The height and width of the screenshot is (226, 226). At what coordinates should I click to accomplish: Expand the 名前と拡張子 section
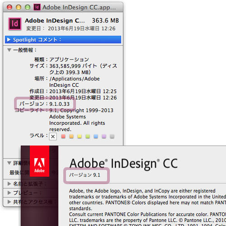tap(9, 184)
